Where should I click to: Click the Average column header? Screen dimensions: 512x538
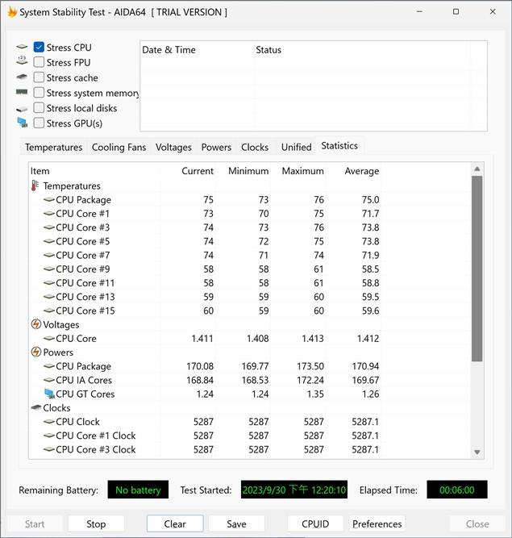(361, 171)
